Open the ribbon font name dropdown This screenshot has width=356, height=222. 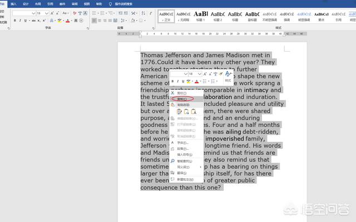33,13
